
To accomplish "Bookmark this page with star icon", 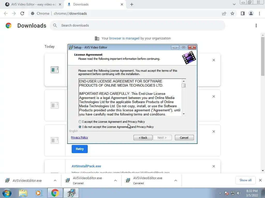I will (232, 13).
